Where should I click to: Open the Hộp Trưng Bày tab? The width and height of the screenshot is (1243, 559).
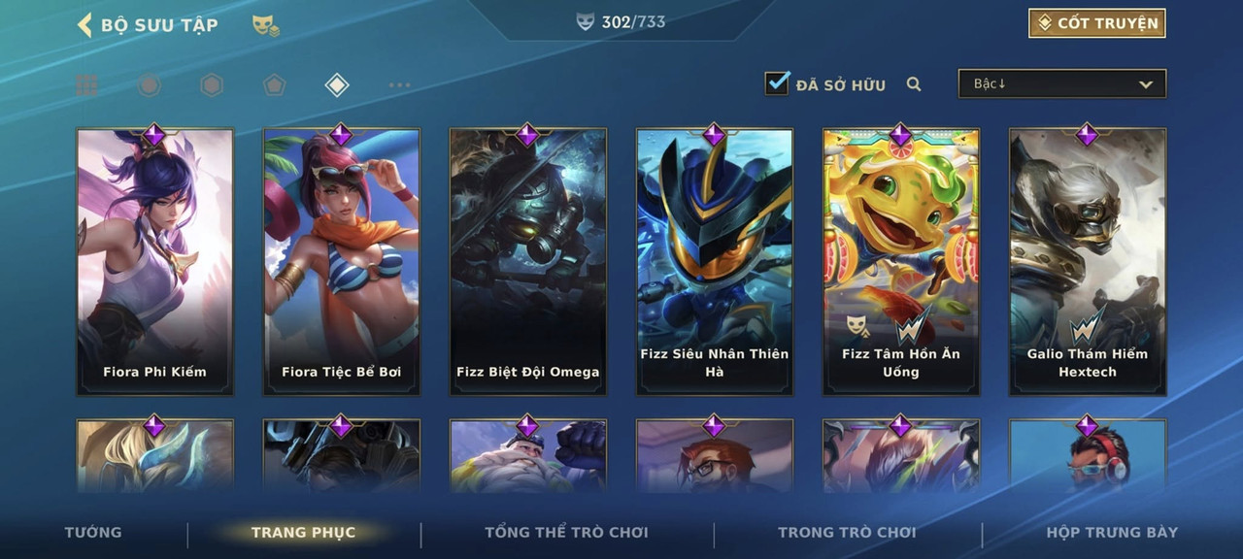point(1112,532)
